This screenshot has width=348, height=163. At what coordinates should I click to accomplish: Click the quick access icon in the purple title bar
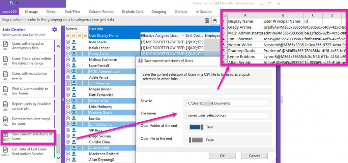pos(12,3)
